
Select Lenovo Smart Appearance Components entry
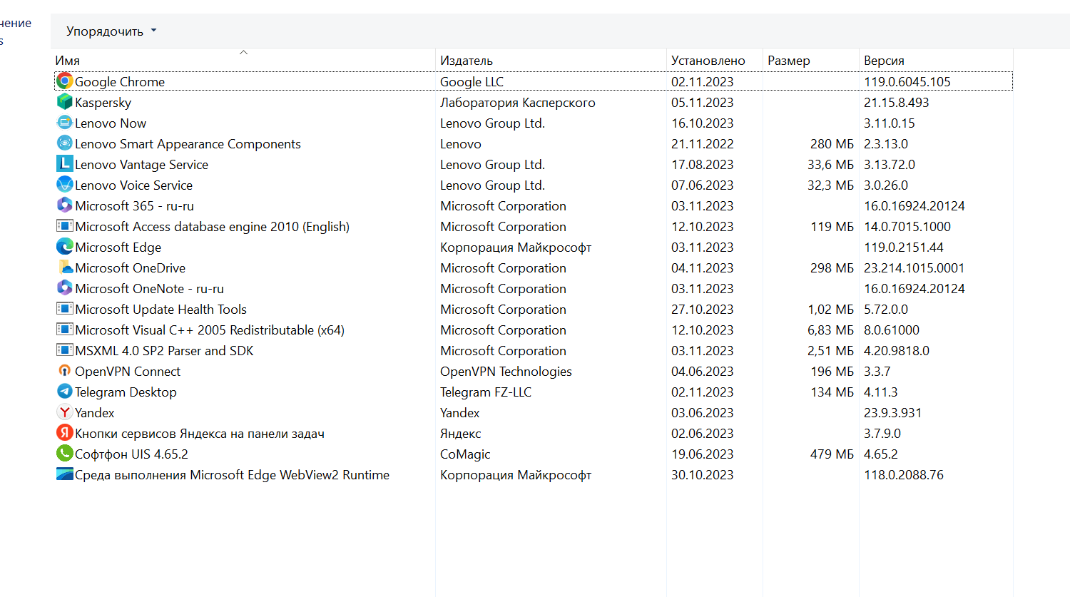click(188, 144)
